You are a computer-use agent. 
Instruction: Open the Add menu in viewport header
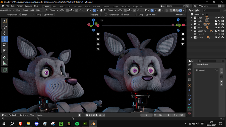(x=32, y=10)
